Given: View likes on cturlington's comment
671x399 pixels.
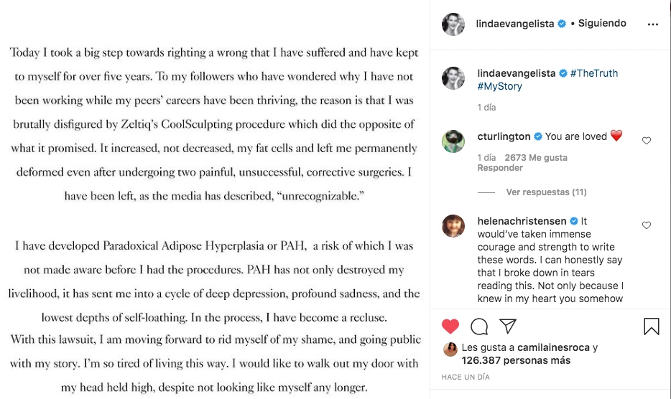Looking at the screenshot, I should (x=536, y=157).
